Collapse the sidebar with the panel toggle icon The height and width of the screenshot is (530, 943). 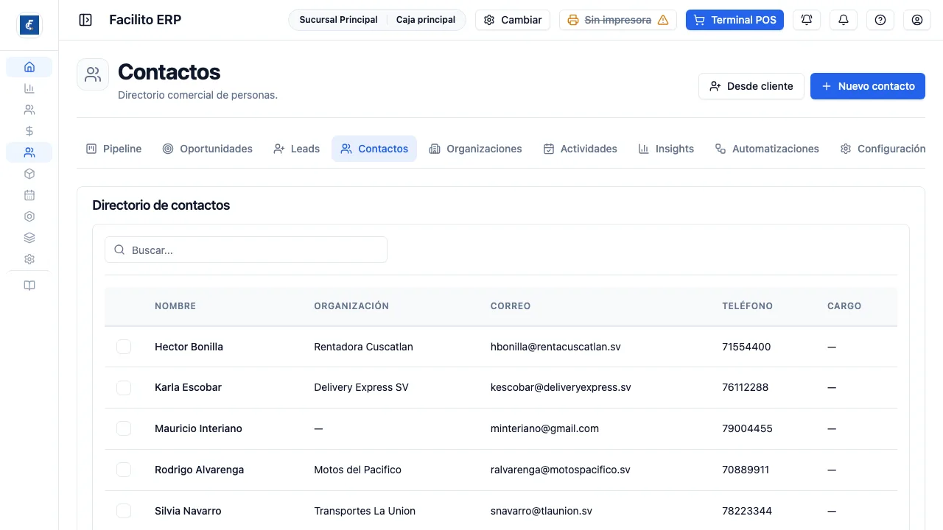tap(85, 20)
